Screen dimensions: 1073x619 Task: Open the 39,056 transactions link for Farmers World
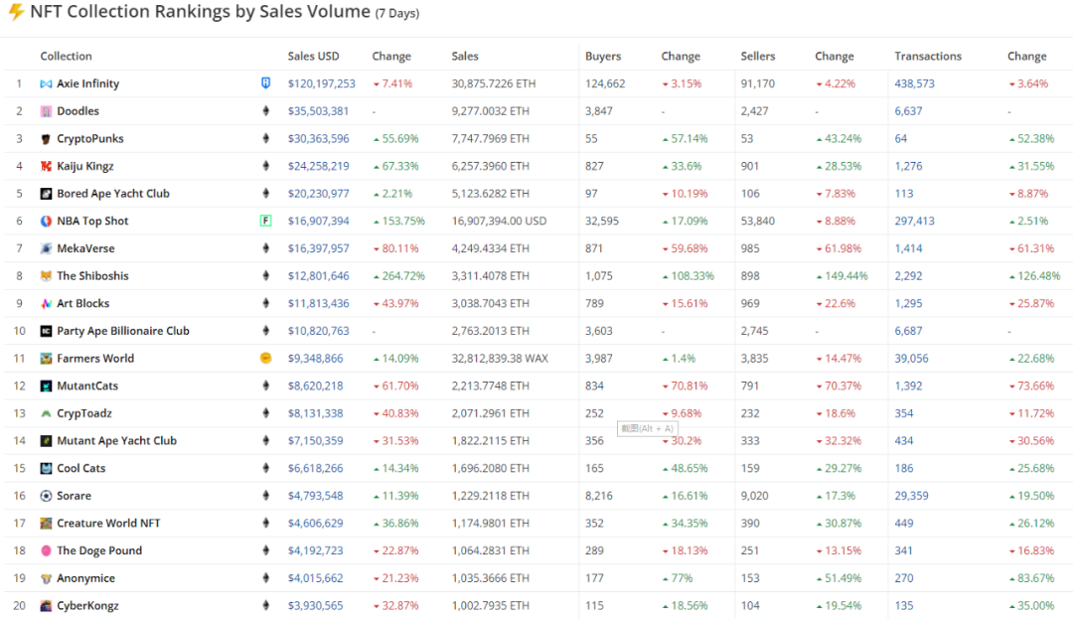coord(911,359)
